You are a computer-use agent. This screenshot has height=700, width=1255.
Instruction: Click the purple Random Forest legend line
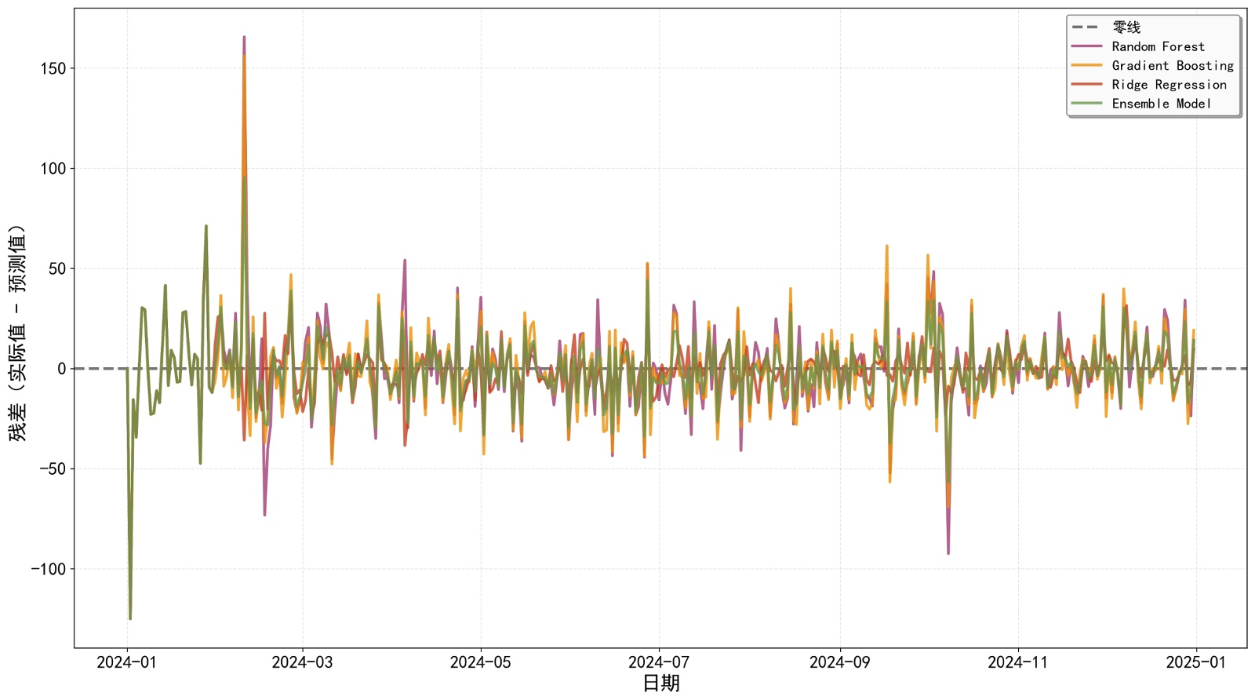1087,47
